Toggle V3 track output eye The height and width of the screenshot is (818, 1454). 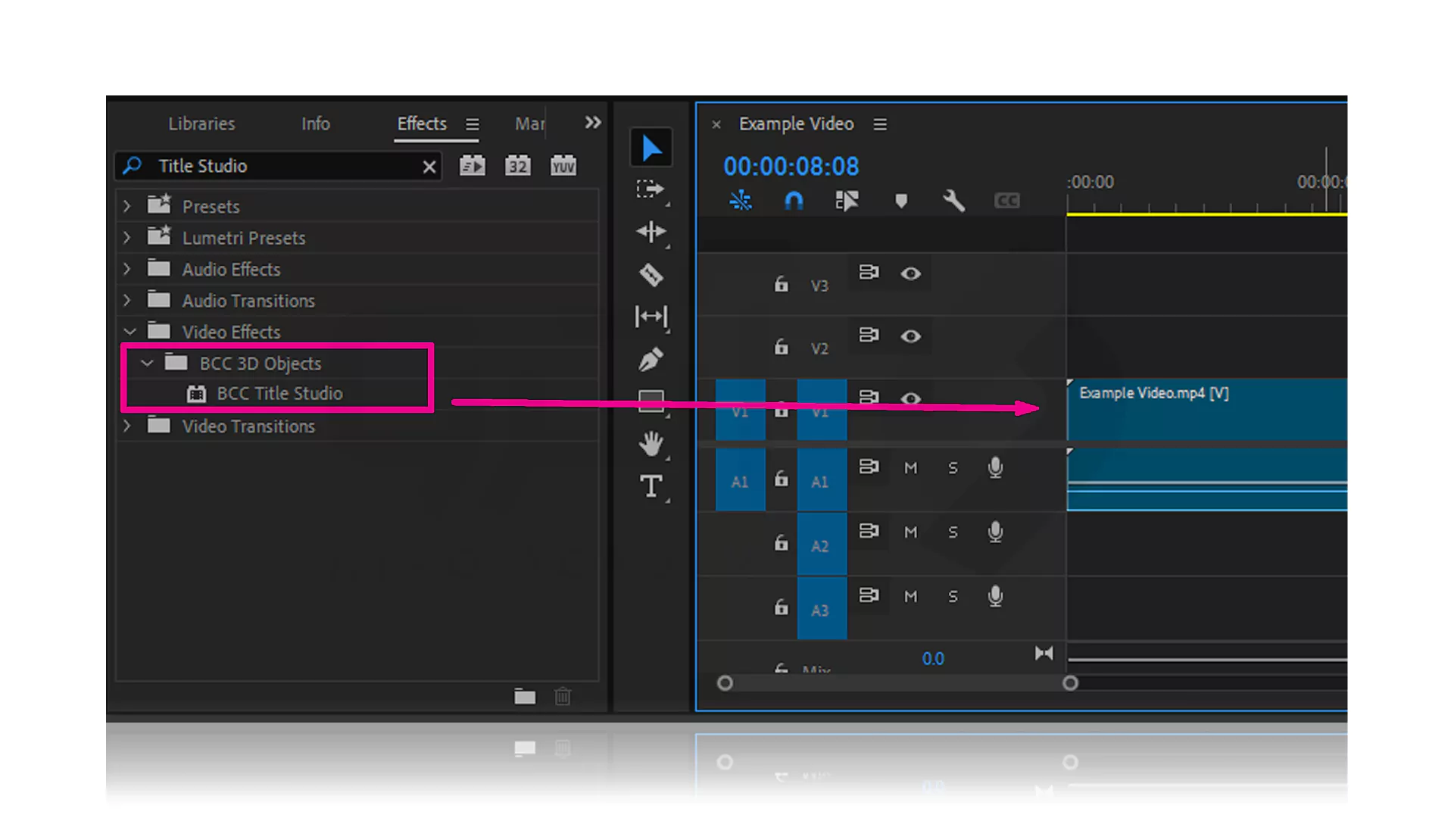click(x=911, y=273)
